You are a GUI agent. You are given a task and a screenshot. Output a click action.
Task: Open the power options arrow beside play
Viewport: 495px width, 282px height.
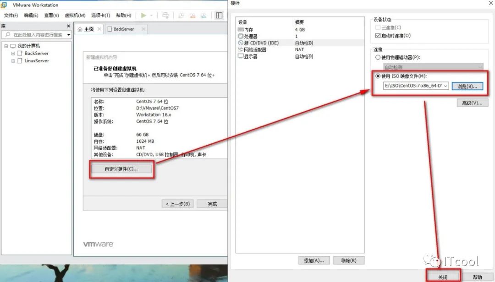152,15
